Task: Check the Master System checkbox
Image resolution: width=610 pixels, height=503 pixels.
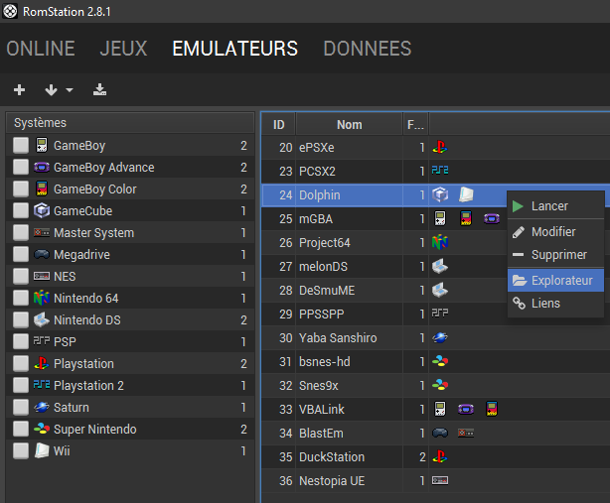Action: [21, 233]
